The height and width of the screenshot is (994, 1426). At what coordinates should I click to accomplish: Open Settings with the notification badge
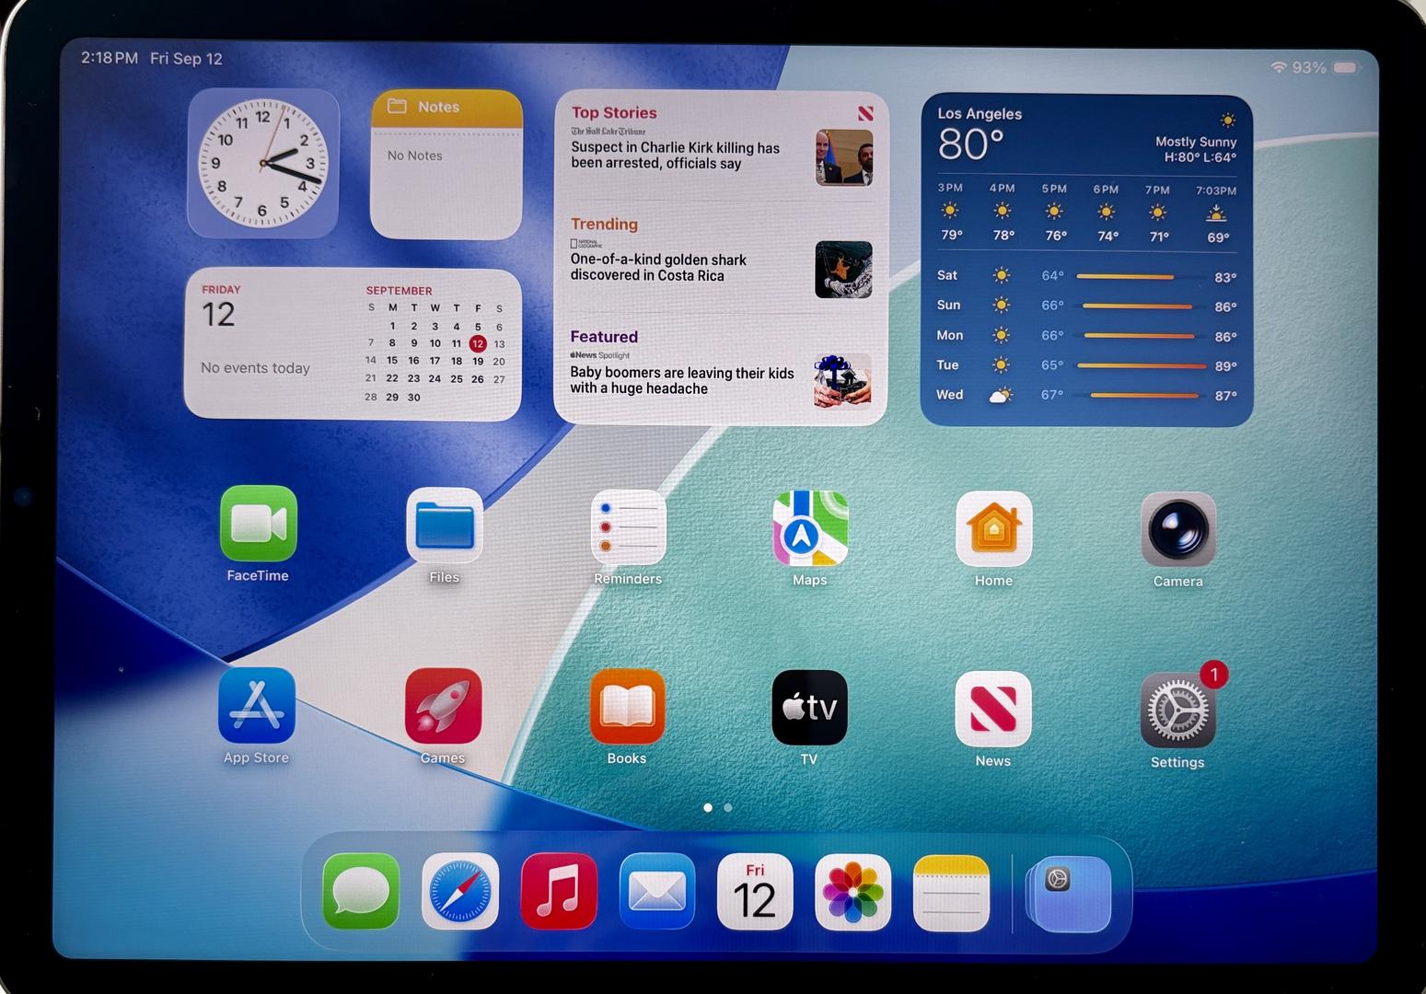[x=1177, y=711]
